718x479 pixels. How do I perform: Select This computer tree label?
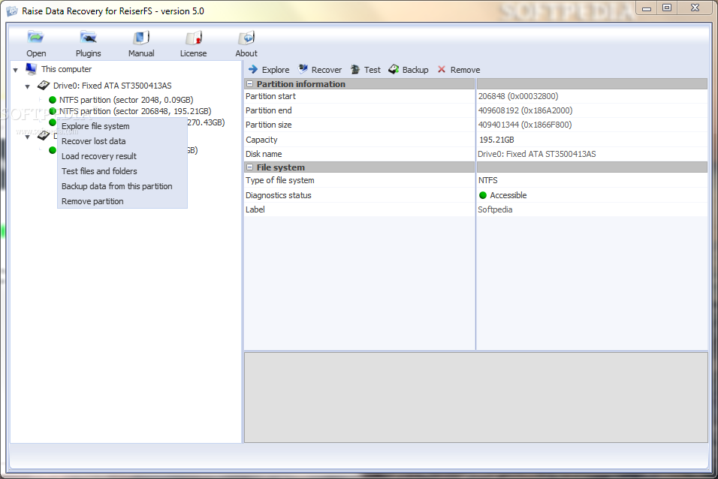click(66, 69)
